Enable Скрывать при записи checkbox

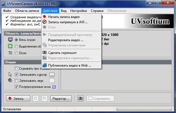point(17,69)
